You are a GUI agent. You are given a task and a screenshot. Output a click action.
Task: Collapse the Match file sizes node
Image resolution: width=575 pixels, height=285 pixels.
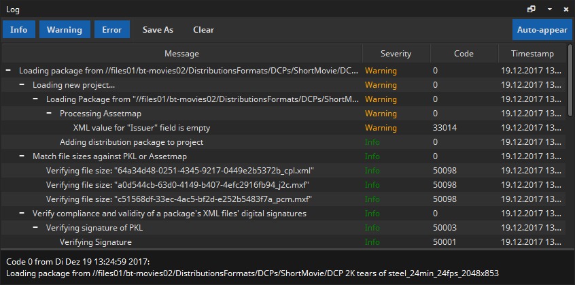point(22,156)
